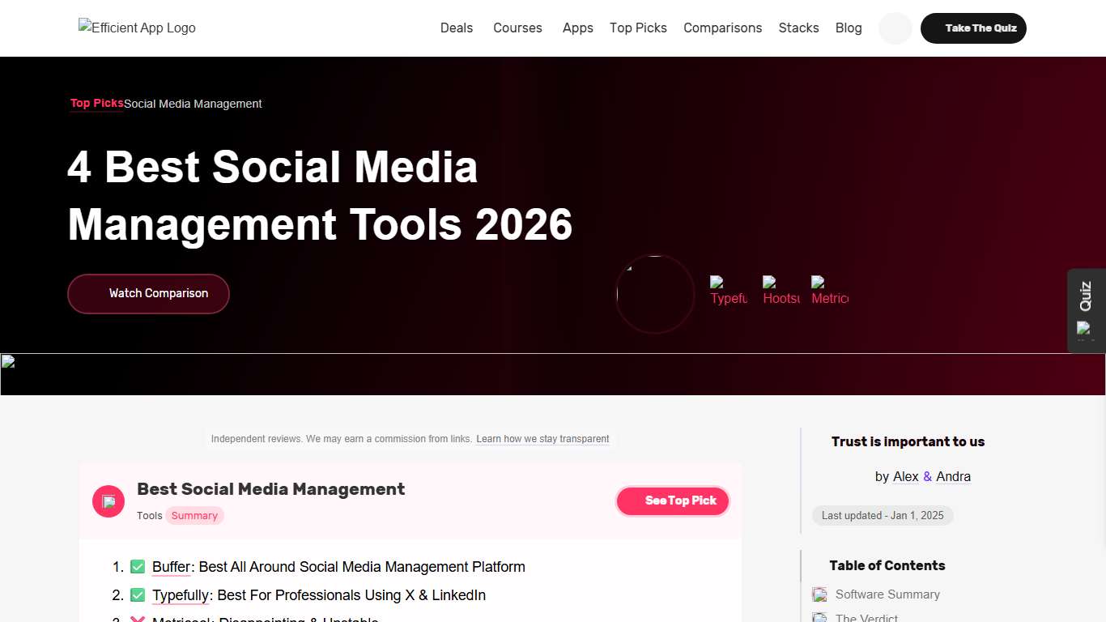Open the Top Picks category link
This screenshot has height=622, width=1106.
tap(96, 103)
